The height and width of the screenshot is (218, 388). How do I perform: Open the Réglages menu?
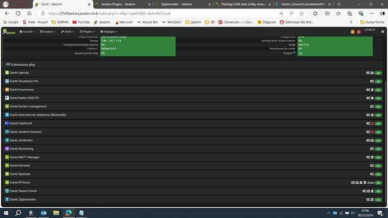(109, 31)
